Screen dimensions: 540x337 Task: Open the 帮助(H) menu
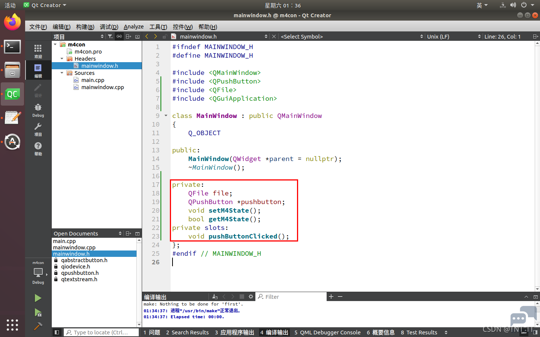[x=208, y=27]
